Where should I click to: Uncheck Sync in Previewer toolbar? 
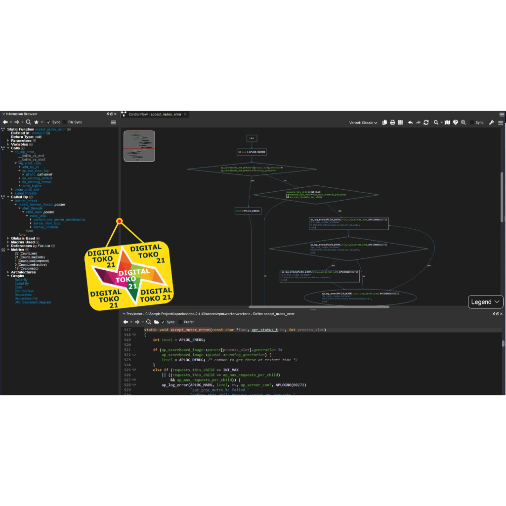click(163, 322)
